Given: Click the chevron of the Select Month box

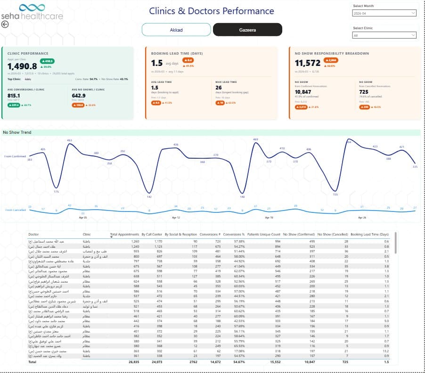Looking at the screenshot, I should point(413,13).
